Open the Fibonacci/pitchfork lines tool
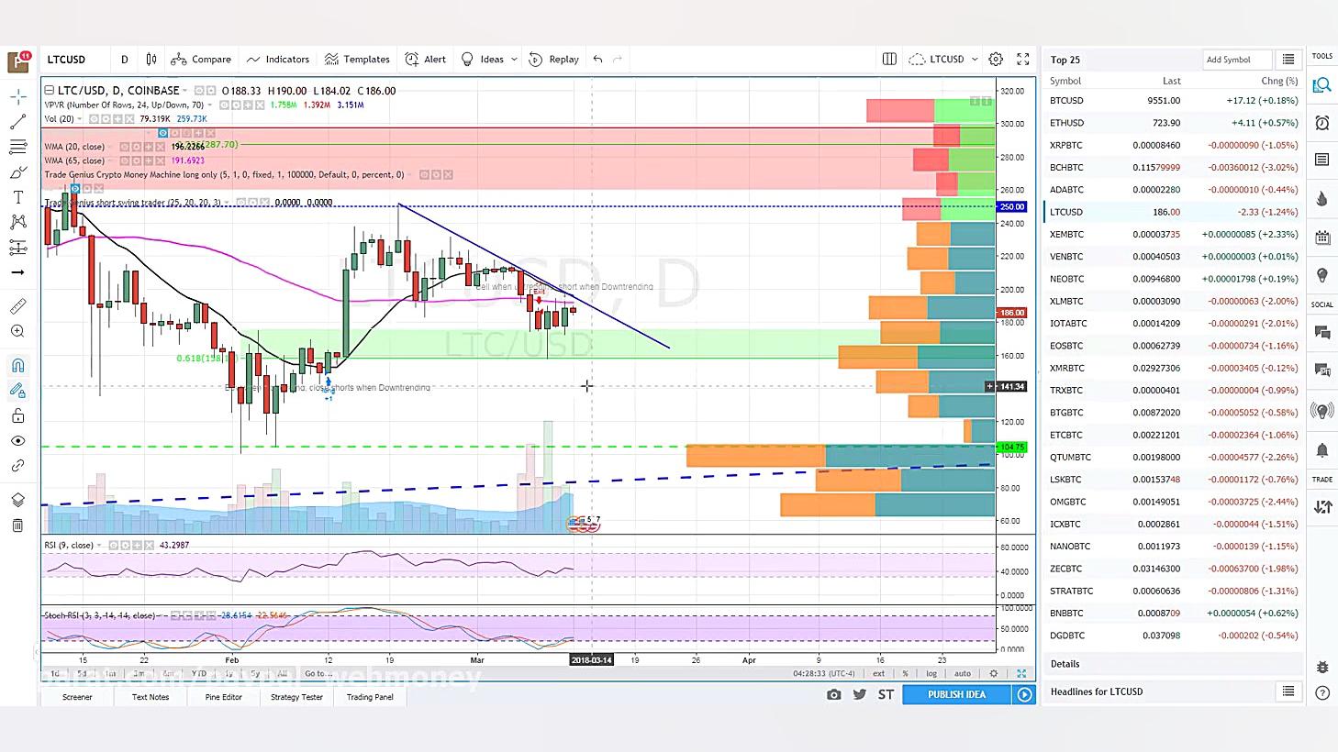Screen dimensions: 1338x752 click(x=17, y=147)
